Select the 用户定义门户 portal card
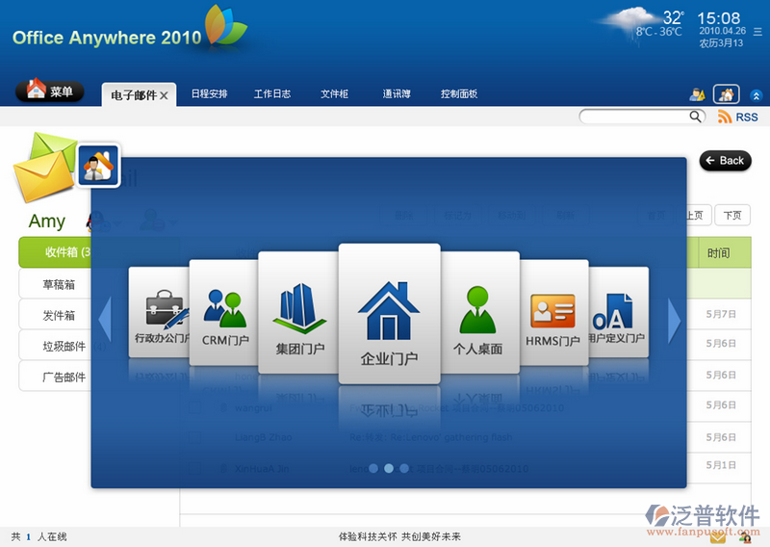The image size is (770, 547). [x=618, y=312]
